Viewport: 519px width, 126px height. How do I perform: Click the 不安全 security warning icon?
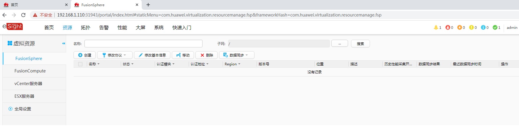click(35, 15)
